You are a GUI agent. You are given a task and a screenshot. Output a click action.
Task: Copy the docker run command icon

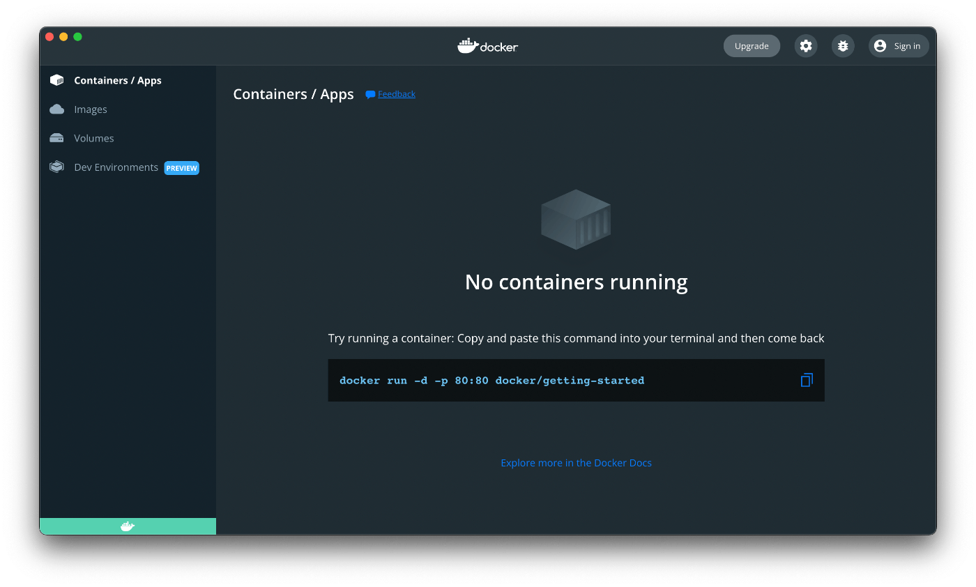coord(807,380)
